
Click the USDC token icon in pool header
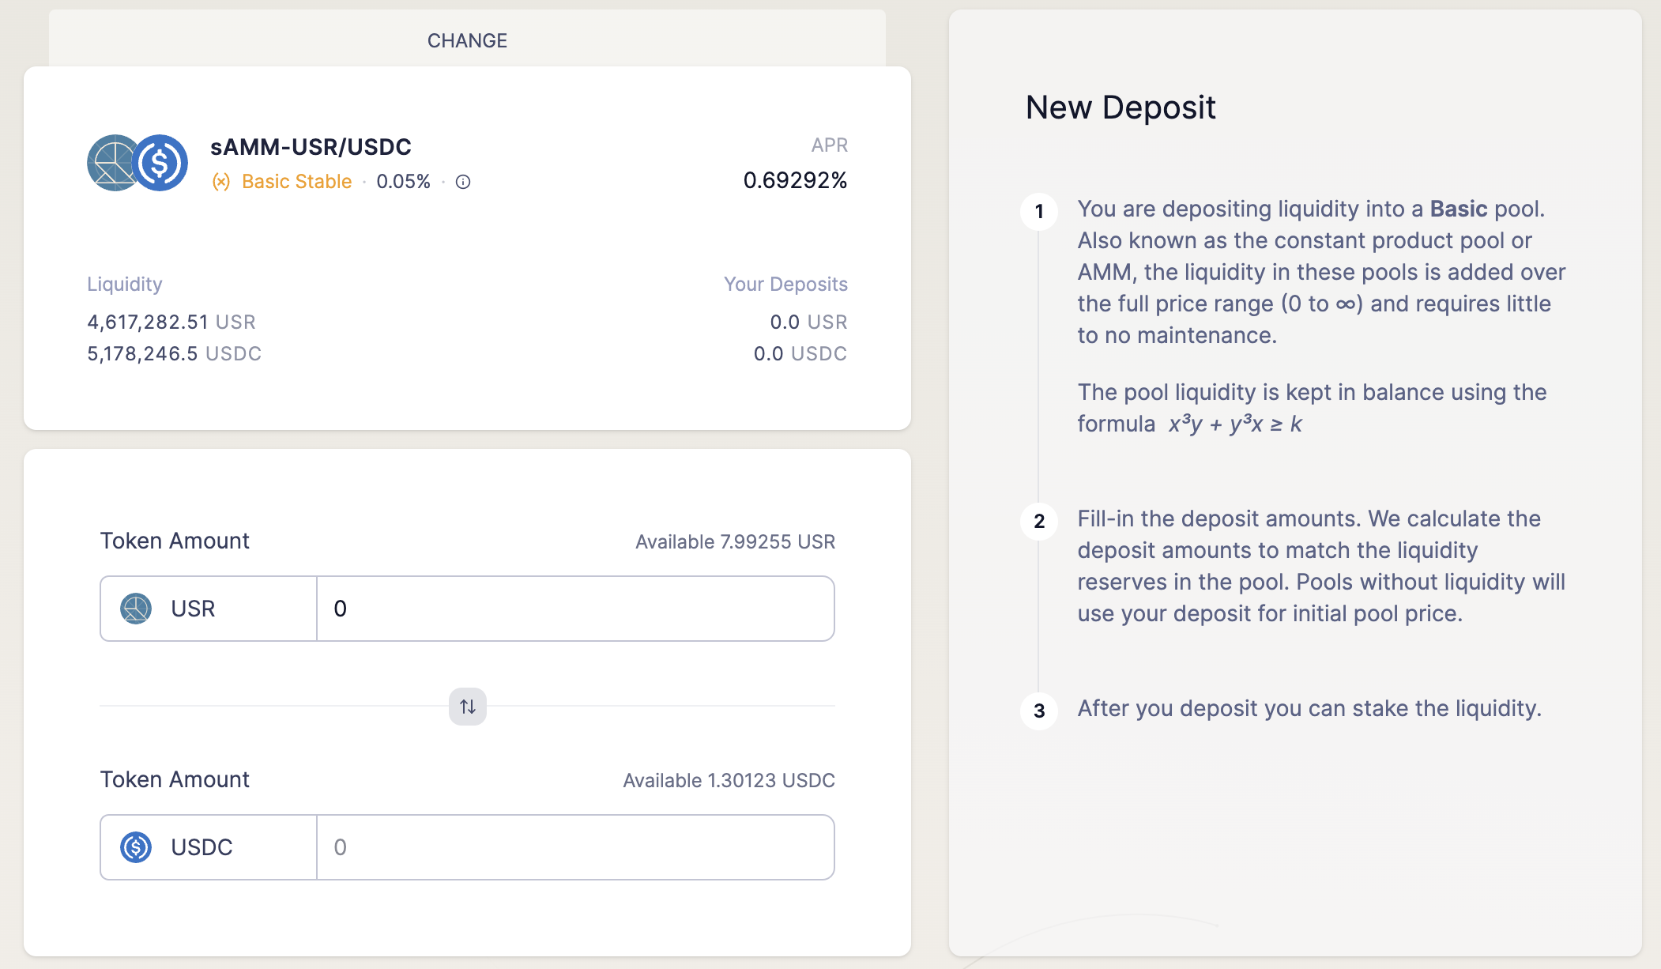point(160,163)
